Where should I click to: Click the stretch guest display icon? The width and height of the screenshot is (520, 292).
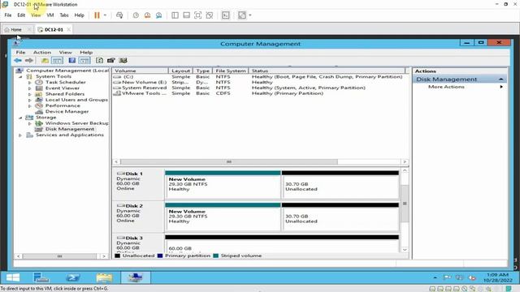pyautogui.click(x=242, y=15)
